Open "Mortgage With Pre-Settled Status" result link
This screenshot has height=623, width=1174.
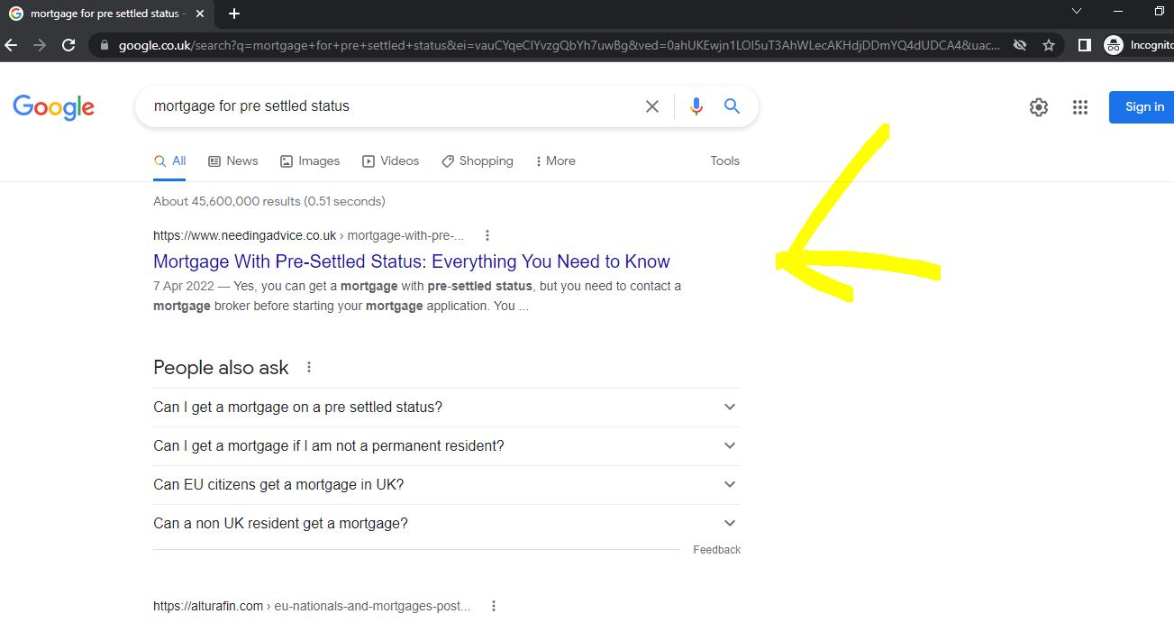(x=411, y=261)
